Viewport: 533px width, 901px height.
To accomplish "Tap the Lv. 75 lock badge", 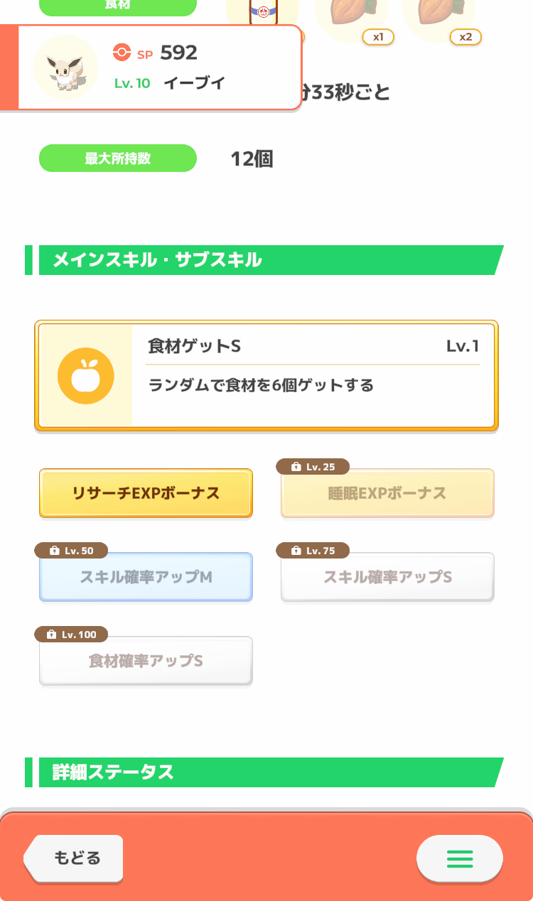I will click(313, 551).
